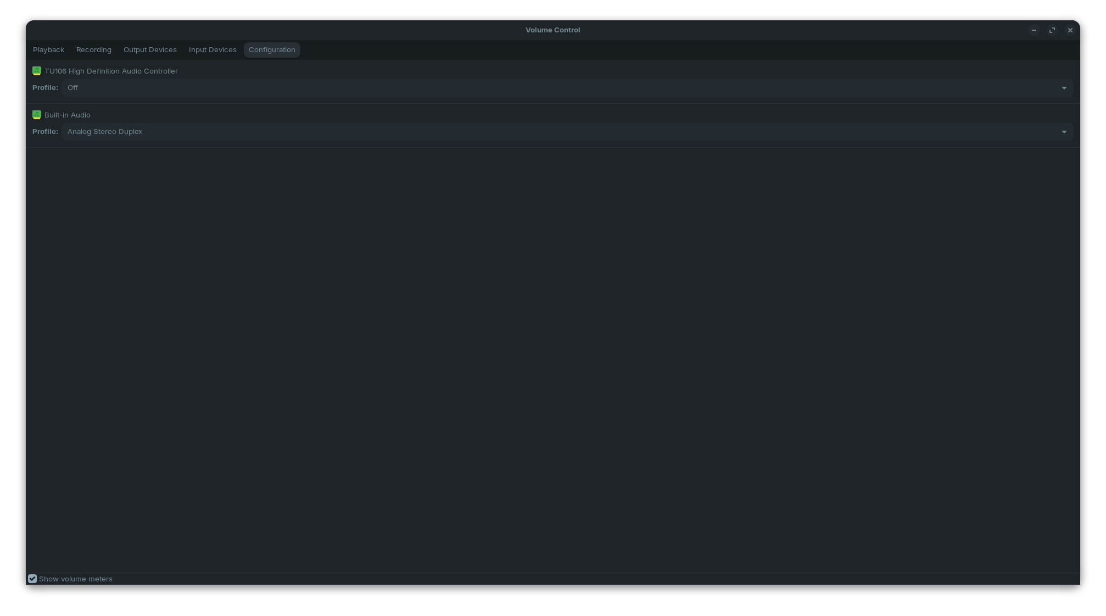Viewport: 1106px width, 616px height.
Task: Click the Built-in Audio card icon
Action: pyautogui.click(x=37, y=115)
